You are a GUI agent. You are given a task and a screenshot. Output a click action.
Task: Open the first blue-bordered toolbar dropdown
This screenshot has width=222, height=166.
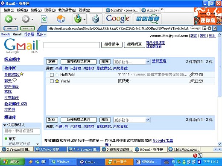(x=11, y=29)
